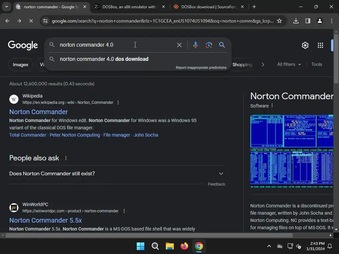Viewport: 339px width, 254px height.
Task: Follow the Peter Norton Computing sitelink
Action: click(75, 135)
